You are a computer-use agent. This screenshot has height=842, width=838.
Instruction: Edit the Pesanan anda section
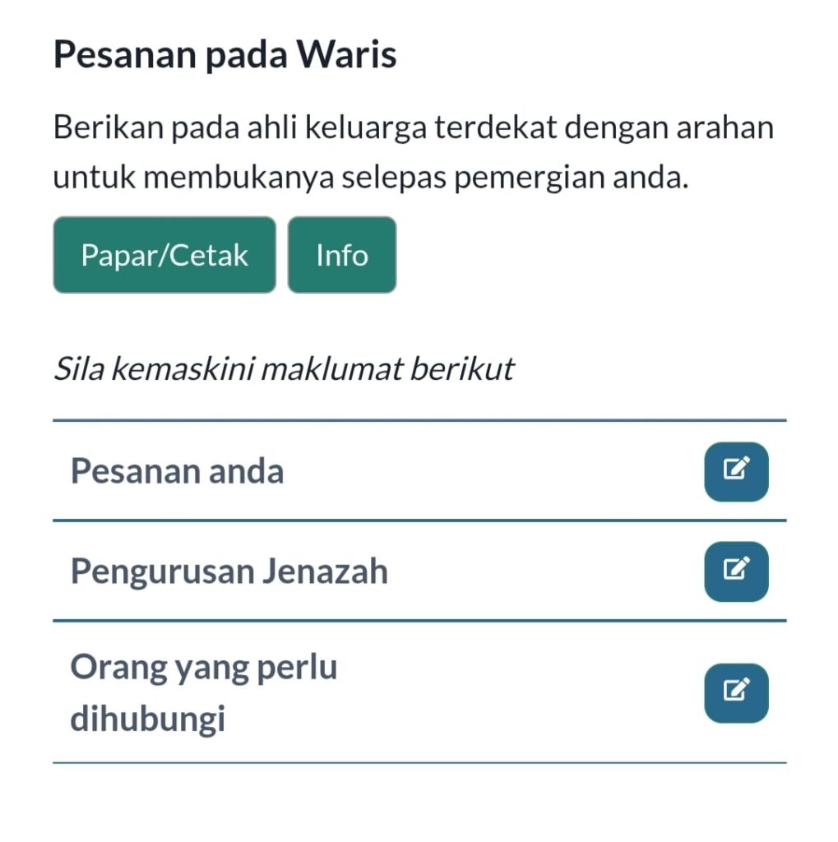[x=735, y=471]
